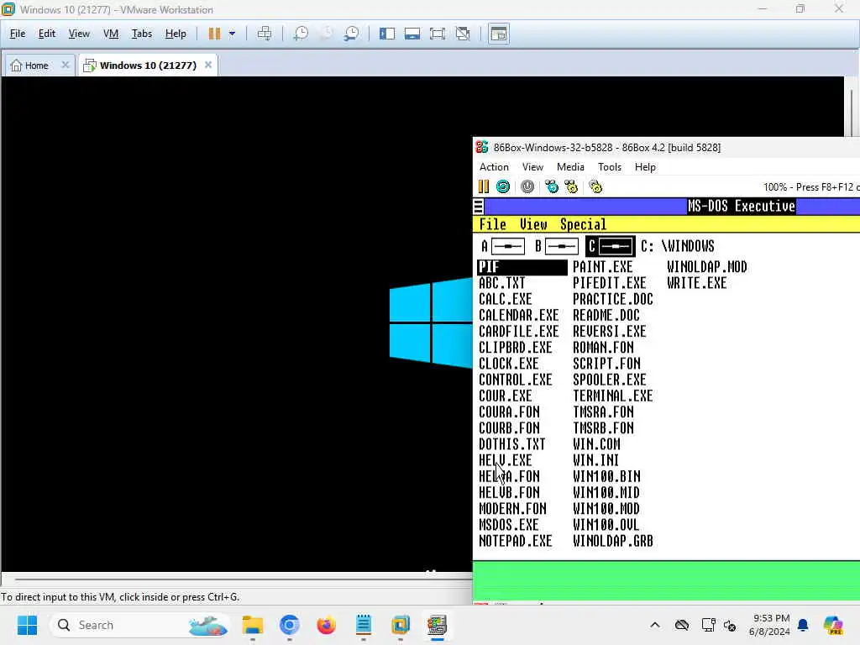Image resolution: width=860 pixels, height=645 pixels.
Task: Enter VMware full screen mode icon
Action: 437,34
